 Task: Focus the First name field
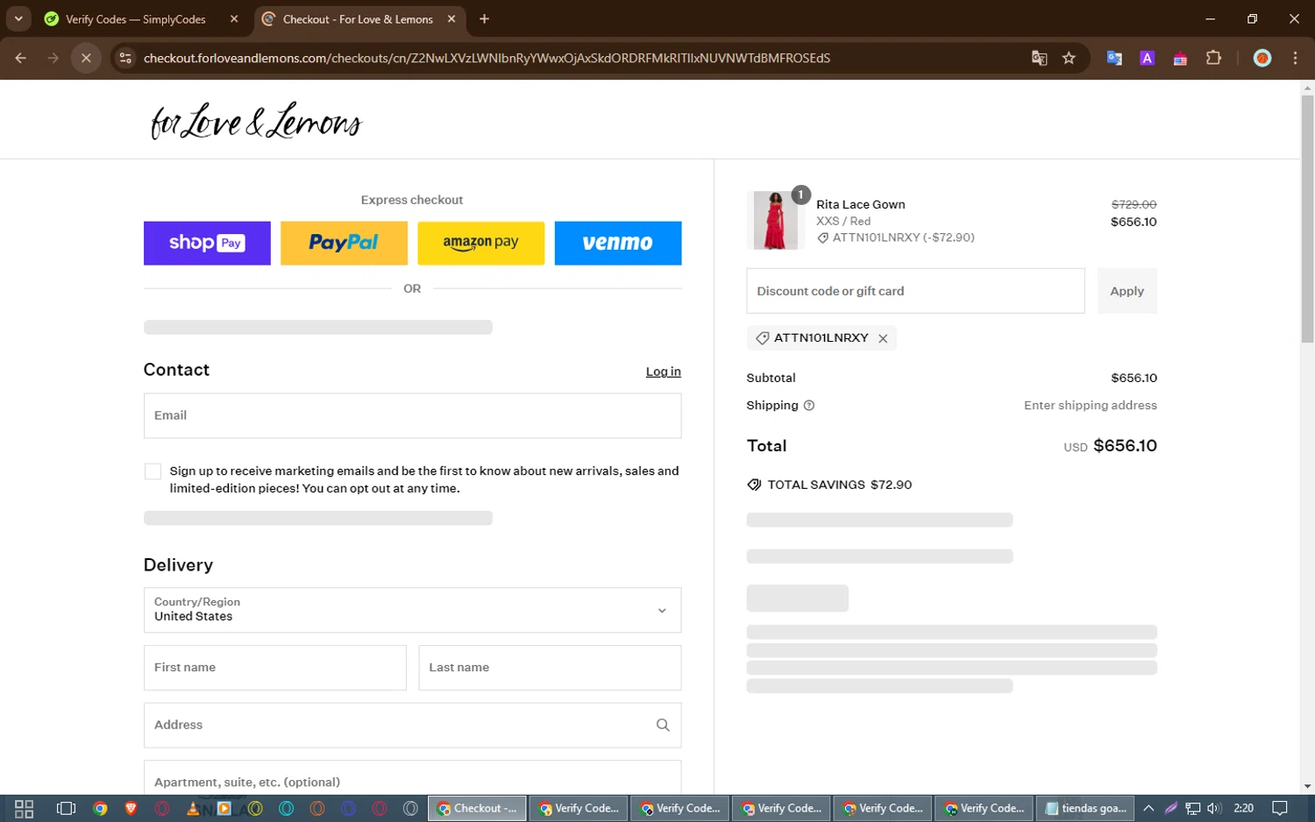(x=274, y=668)
